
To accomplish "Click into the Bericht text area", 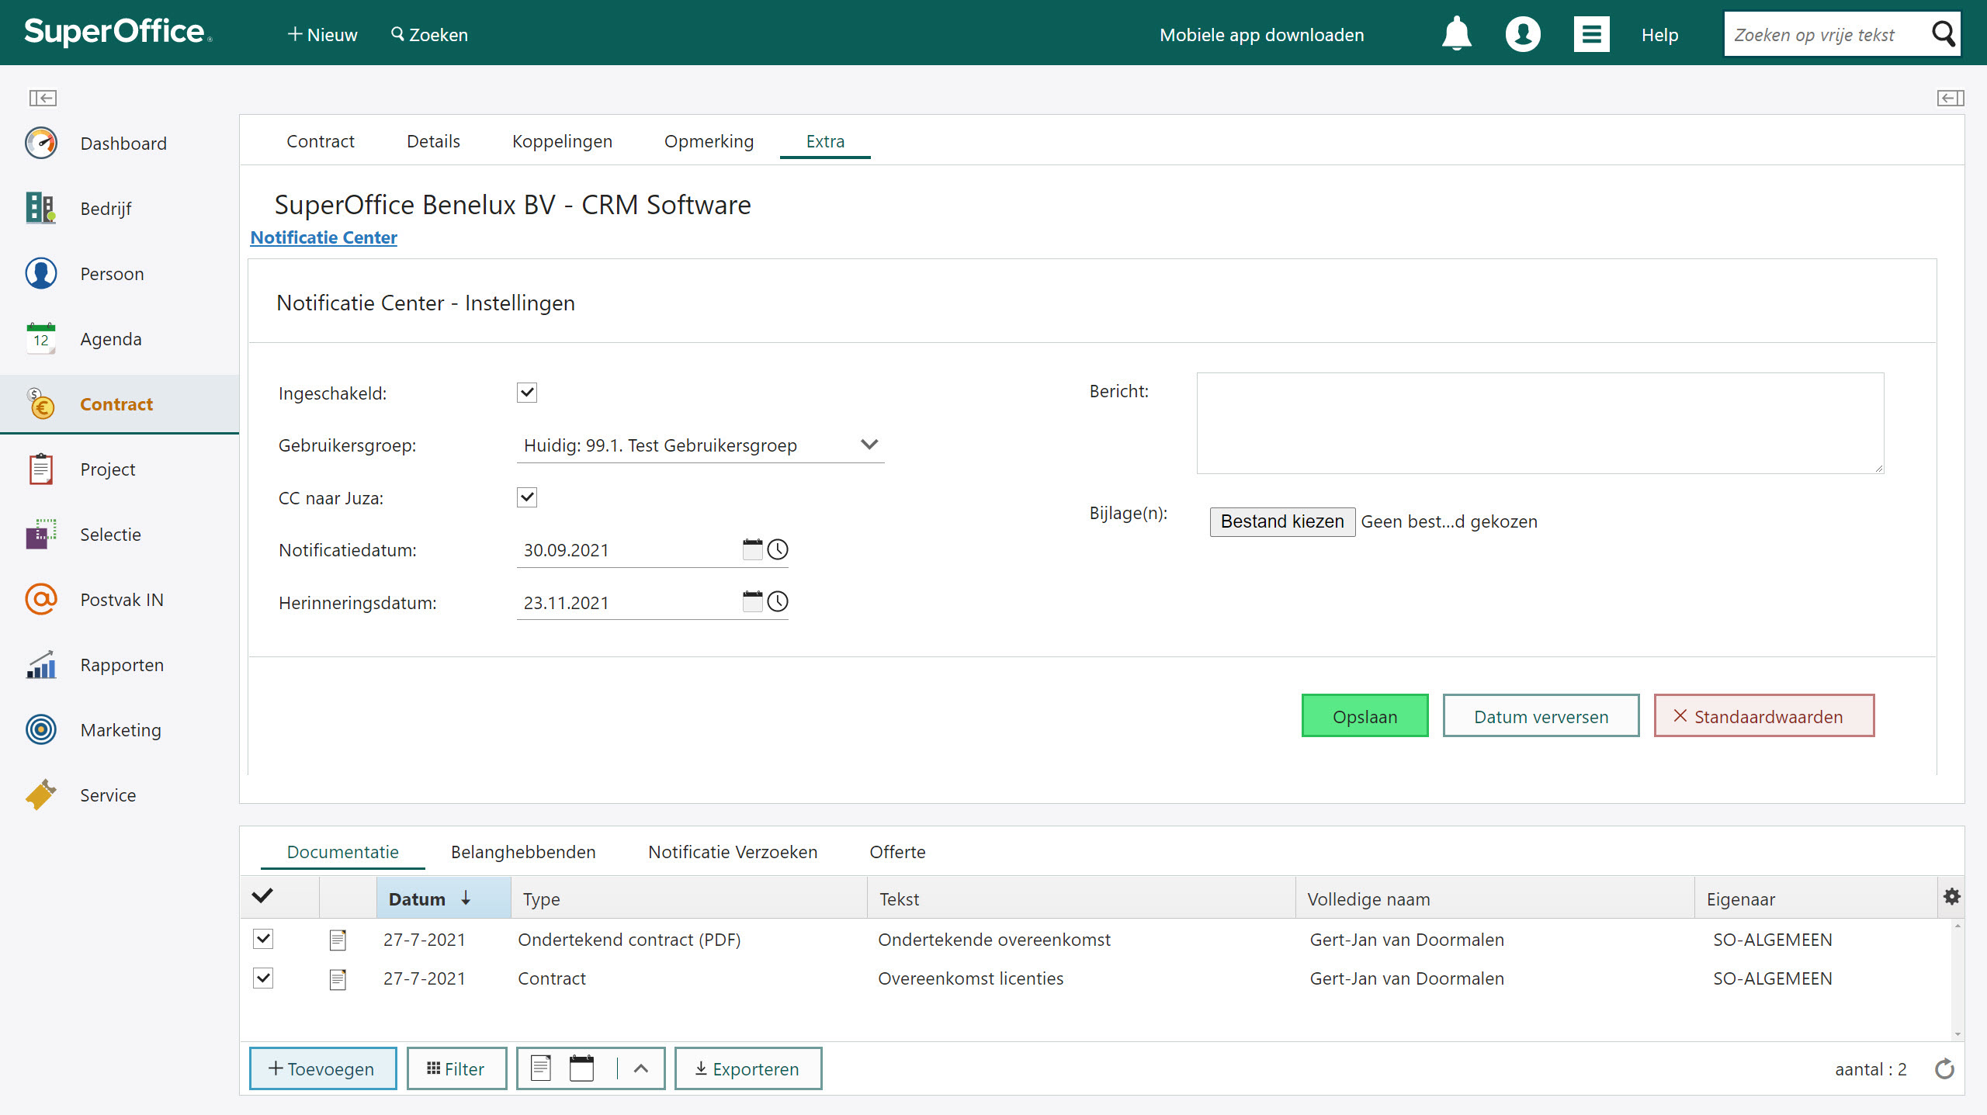I will 1540,423.
